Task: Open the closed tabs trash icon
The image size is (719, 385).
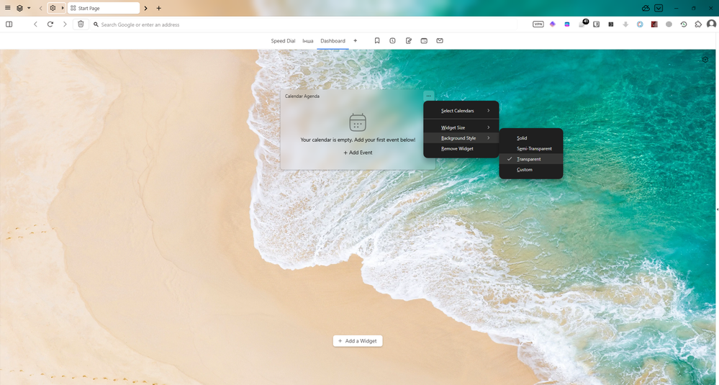Action: (81, 24)
